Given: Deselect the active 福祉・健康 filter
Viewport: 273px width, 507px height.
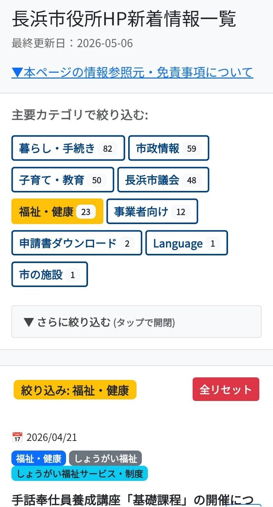Looking at the screenshot, I should (57, 211).
